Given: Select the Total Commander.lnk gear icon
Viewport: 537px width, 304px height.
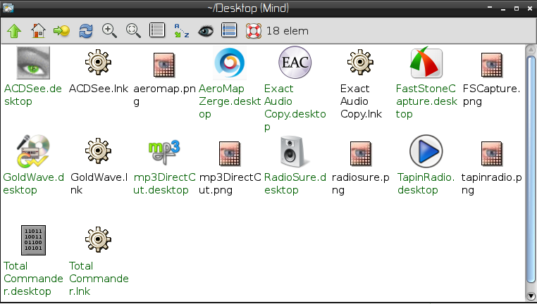Looking at the screenshot, I should point(98,239).
